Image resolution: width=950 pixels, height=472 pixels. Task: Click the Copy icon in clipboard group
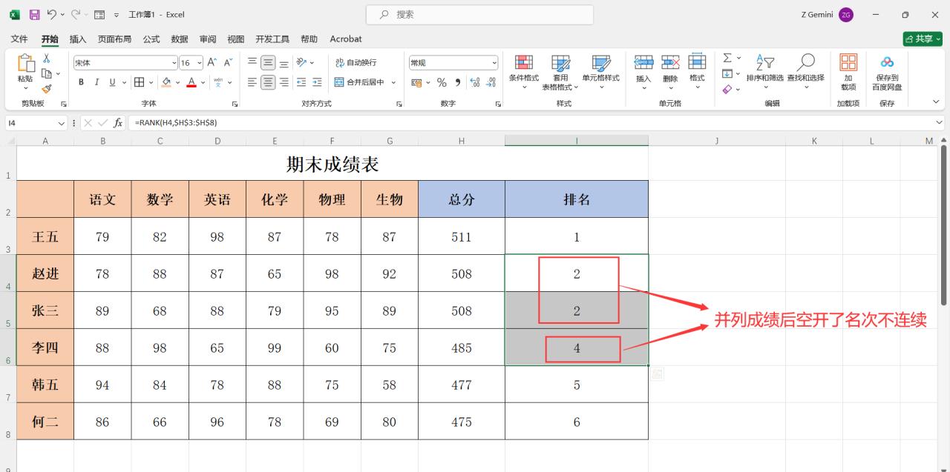[x=46, y=73]
